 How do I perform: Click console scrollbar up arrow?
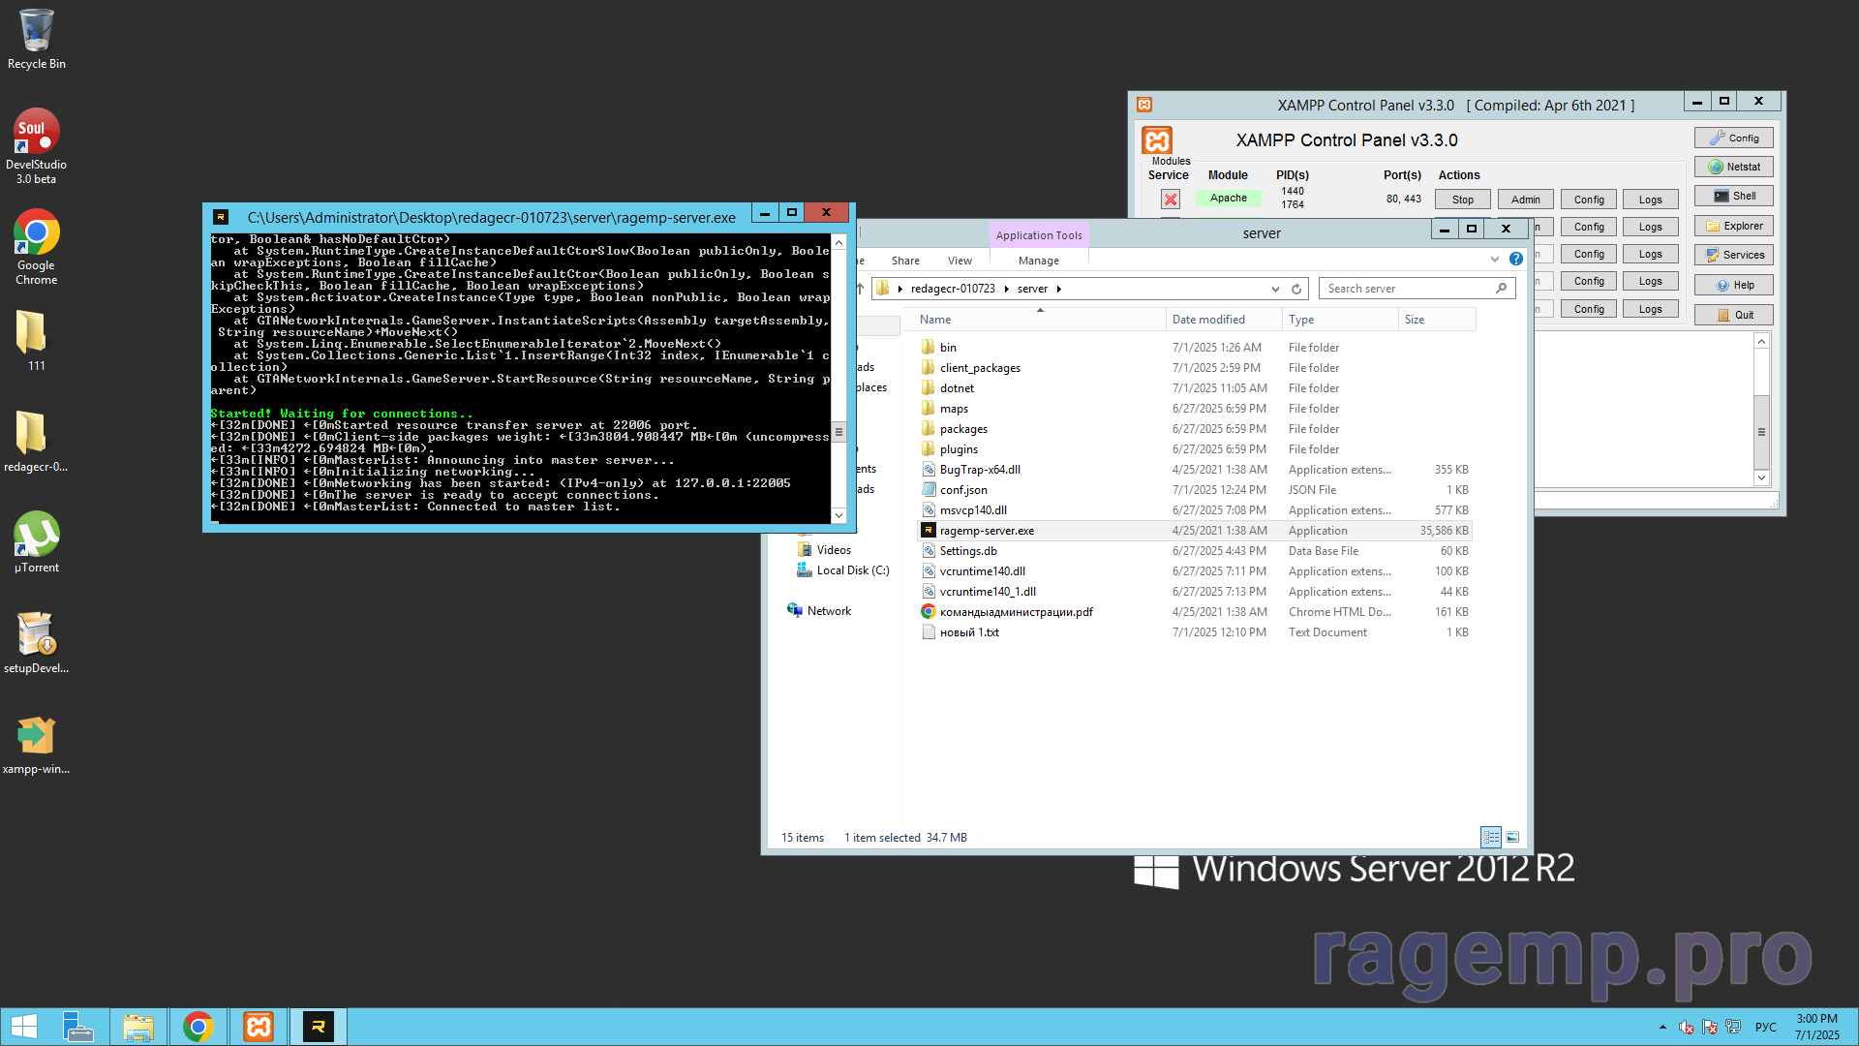click(838, 242)
